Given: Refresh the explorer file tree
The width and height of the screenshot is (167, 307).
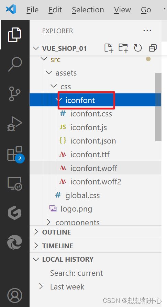Looking at the screenshot, I should pos(138,48).
